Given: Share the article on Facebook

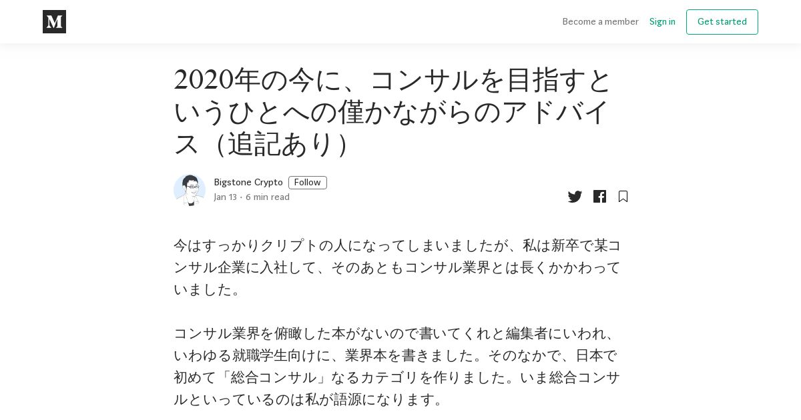Looking at the screenshot, I should [599, 196].
